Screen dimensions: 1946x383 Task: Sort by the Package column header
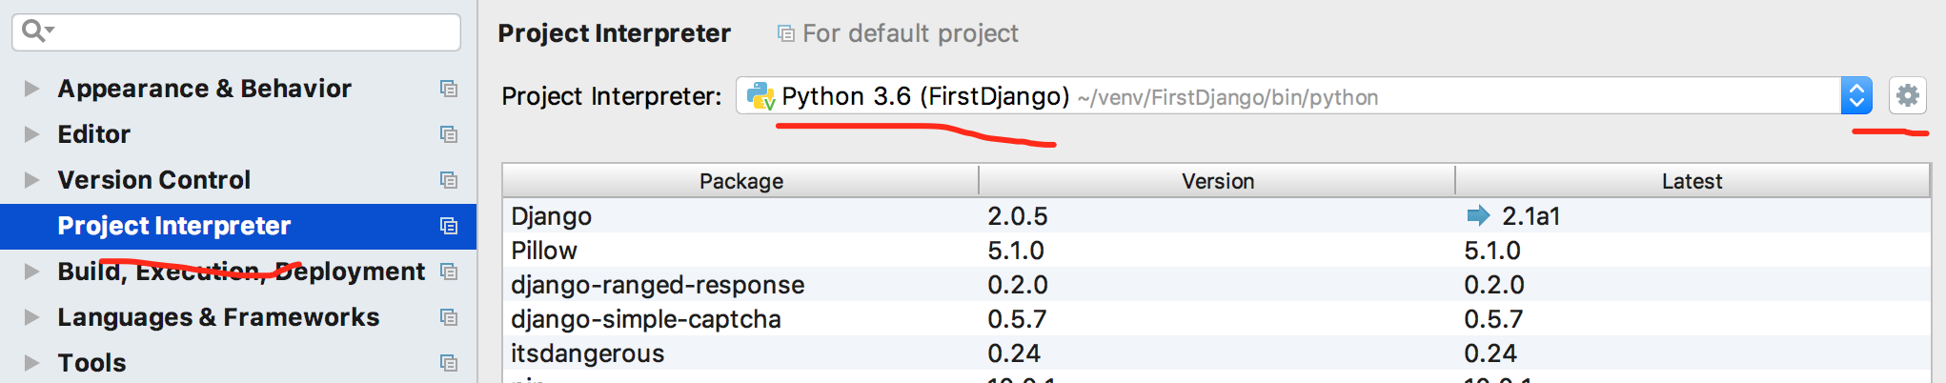[x=740, y=181]
